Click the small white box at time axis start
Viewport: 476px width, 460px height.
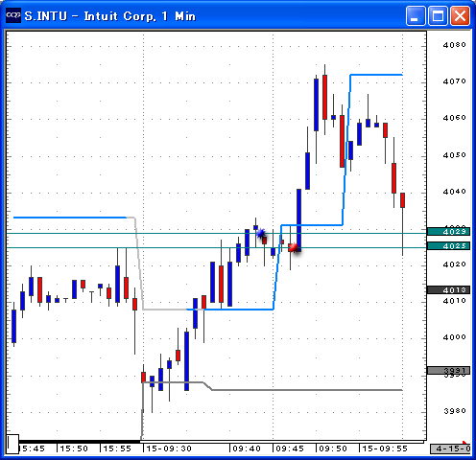click(x=12, y=444)
